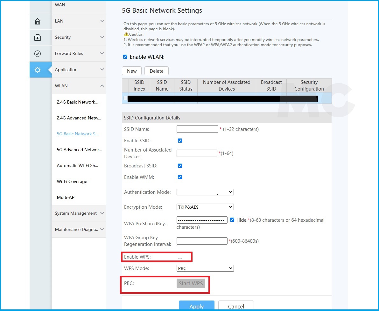Open the Encryption Mode dropdown
The width and height of the screenshot is (379, 311).
(205, 207)
